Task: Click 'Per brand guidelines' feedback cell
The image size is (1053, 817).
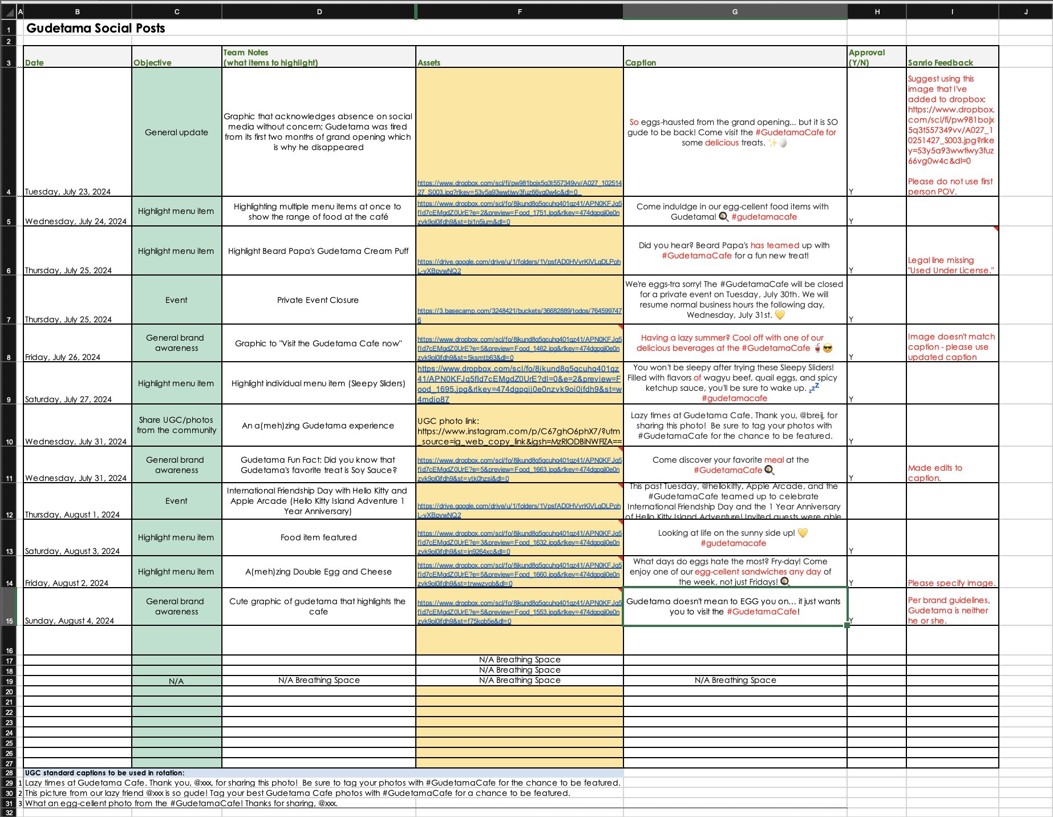Action: tap(952, 607)
